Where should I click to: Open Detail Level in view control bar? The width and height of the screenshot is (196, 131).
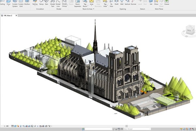(12, 126)
